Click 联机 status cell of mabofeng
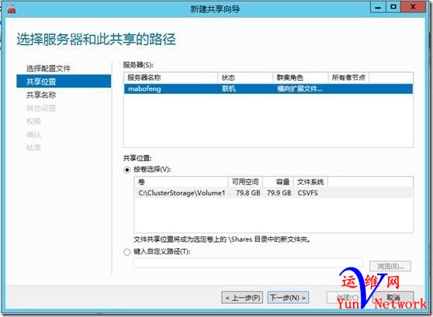Image resolution: width=433 pixels, height=317 pixels. [229, 89]
